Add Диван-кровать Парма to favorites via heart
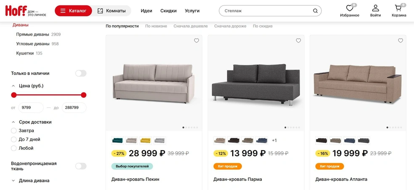 click(298, 41)
